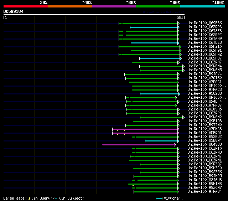Select the UniRef100_B9HIN8 label
This screenshot has height=201, width=228.
click(204, 184)
